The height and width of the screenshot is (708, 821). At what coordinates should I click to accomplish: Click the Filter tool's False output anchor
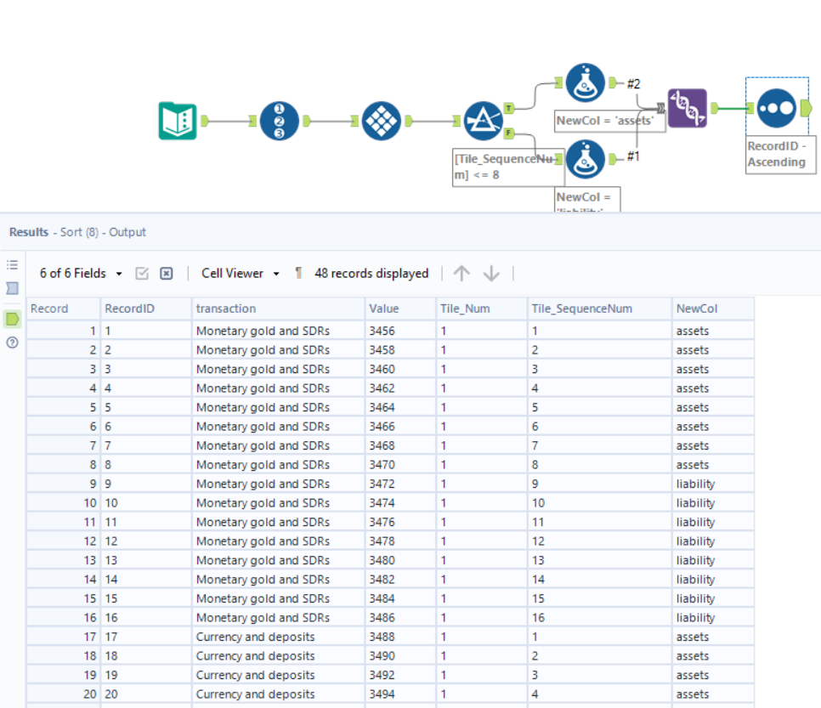tap(508, 133)
